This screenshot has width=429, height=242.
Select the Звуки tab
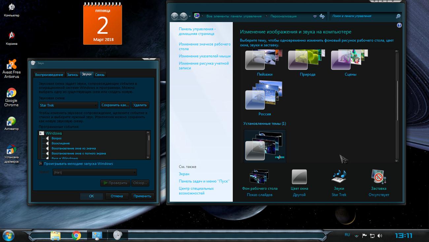pyautogui.click(x=86, y=75)
